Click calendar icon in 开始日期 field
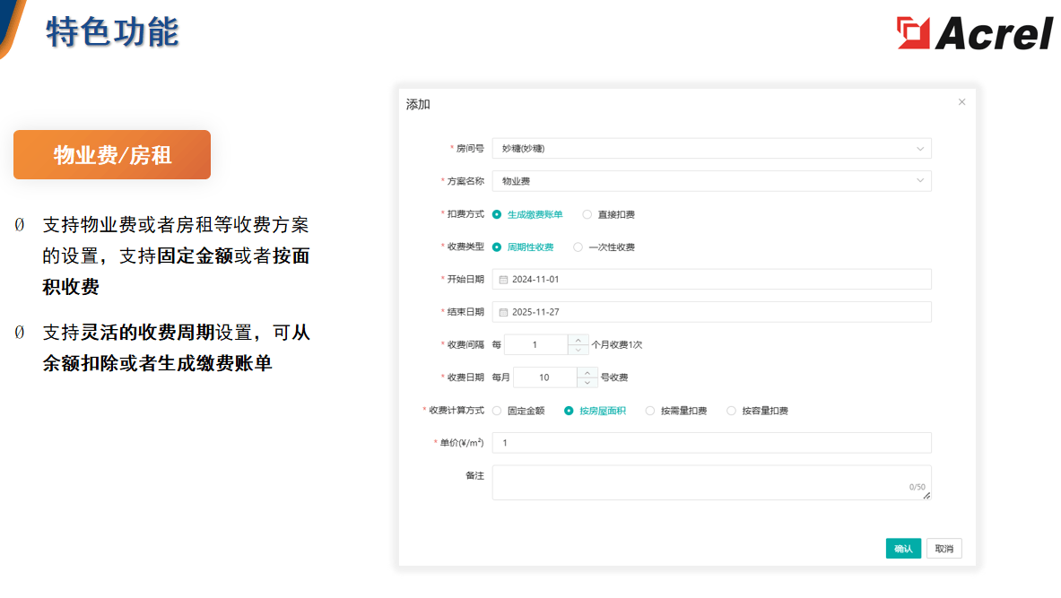Screen dimensions: 1061x598 (x=503, y=280)
